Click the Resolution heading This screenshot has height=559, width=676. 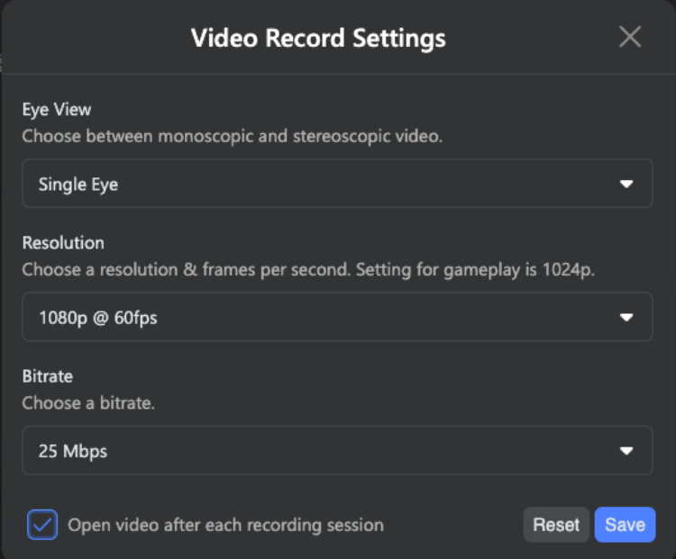coord(63,243)
